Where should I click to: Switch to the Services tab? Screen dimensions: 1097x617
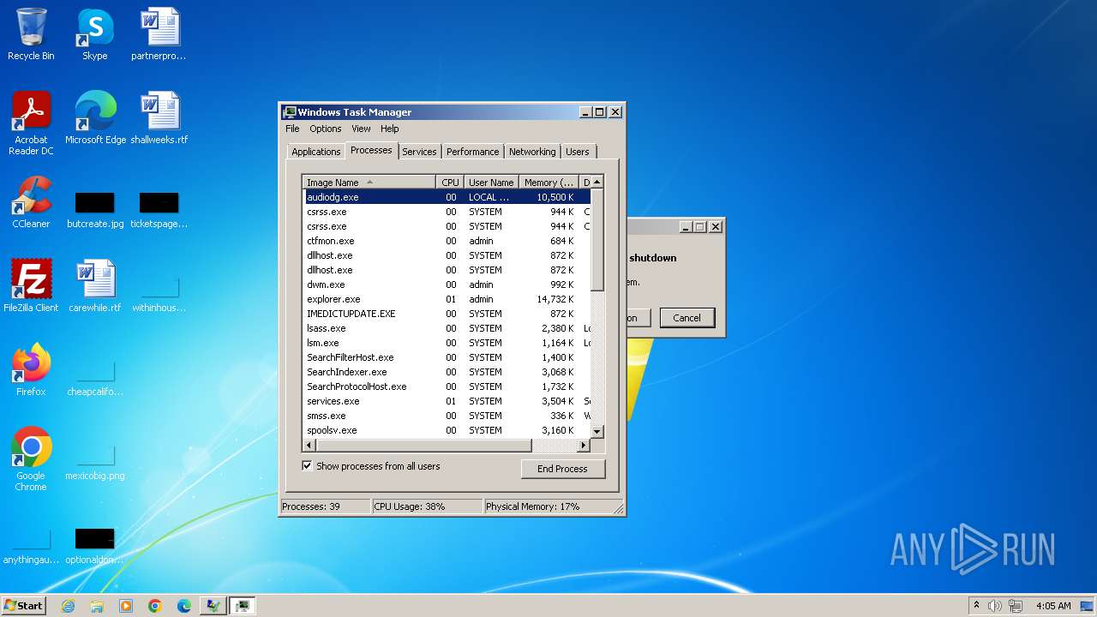point(419,152)
